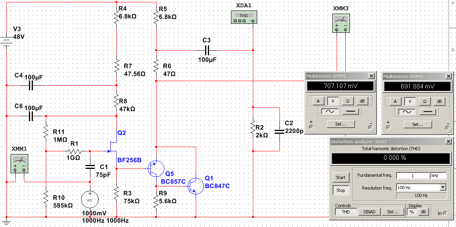The height and width of the screenshot is (227, 456).
Task: Switch Multimeter-XMM1 to ammeter mode (A)
Action: coord(319,101)
